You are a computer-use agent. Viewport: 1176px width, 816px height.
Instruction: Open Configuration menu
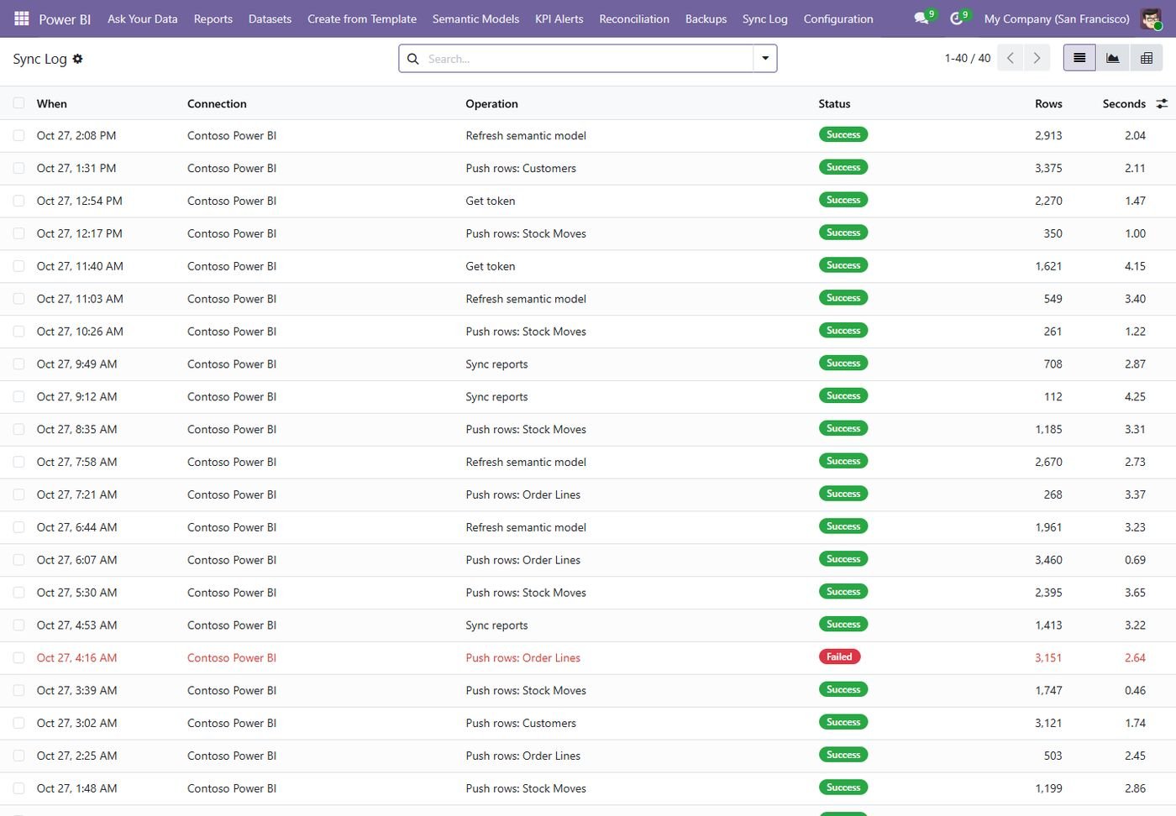point(838,18)
